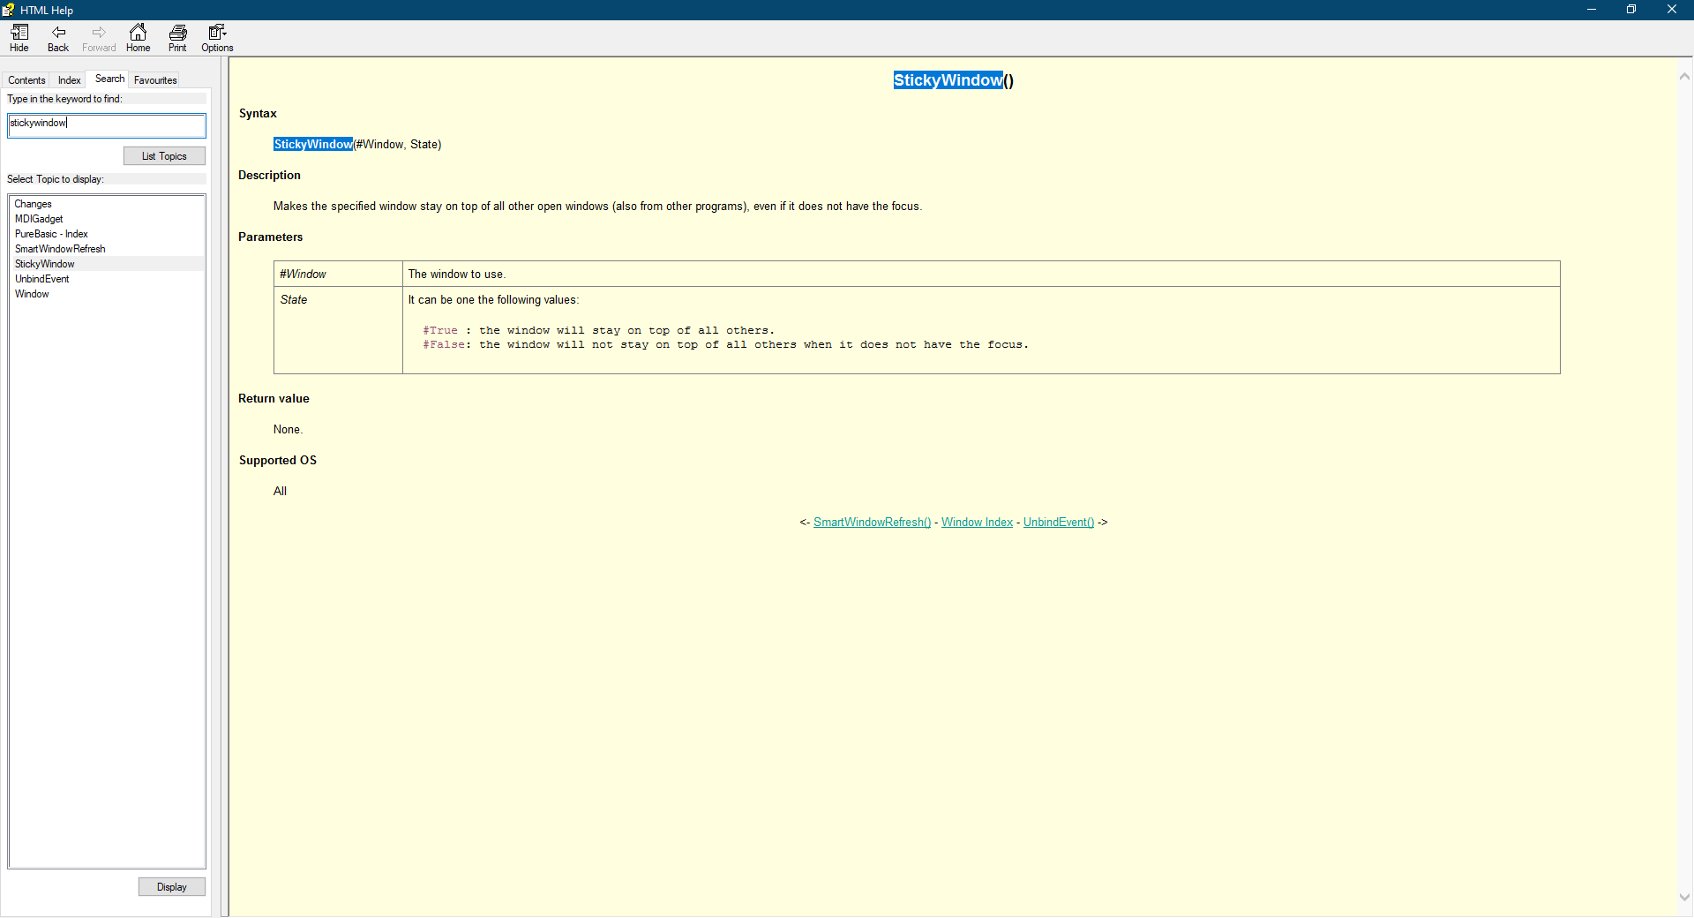Follow the UnbindEvent() link
1694x918 pixels.
pos(1058,522)
